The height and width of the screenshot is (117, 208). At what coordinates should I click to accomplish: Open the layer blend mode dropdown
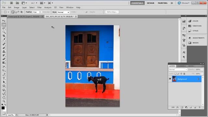(178, 70)
